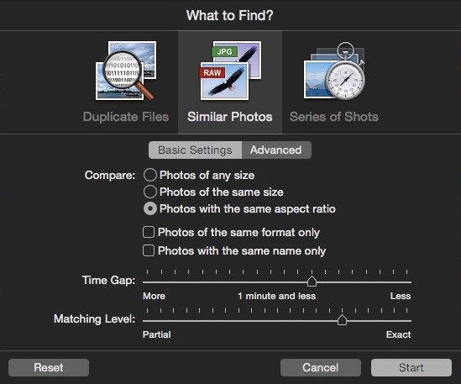
Task: Click the RAW badge on eagle photo
Action: (x=212, y=72)
